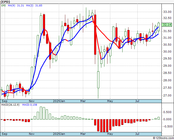This screenshot has width=174, height=140.
Task: Click the MA(9) legend label
Action: coord(12,6)
